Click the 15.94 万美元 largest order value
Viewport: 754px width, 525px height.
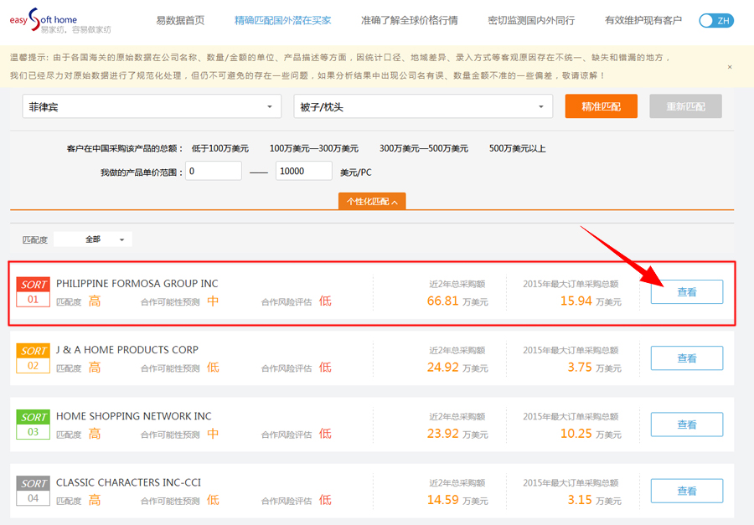click(591, 301)
